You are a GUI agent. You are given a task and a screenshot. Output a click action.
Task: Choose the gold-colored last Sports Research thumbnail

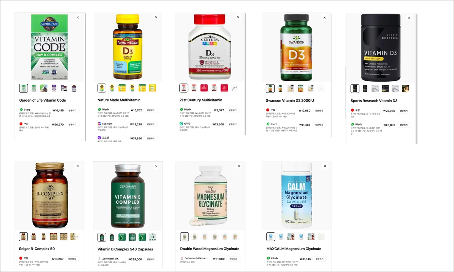[406, 88]
